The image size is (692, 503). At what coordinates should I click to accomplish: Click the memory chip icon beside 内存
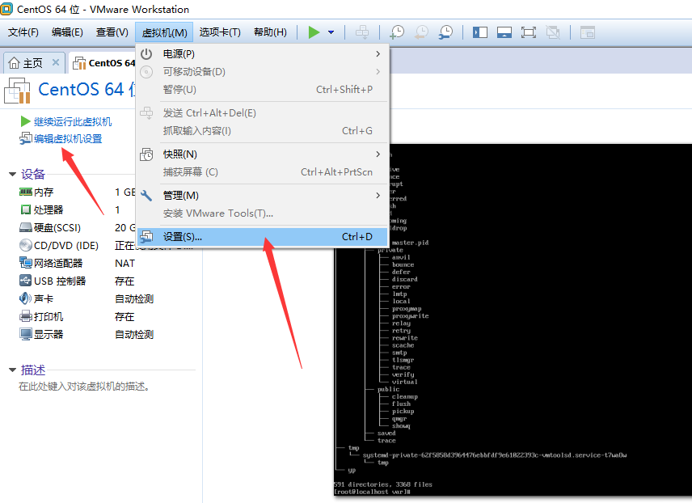[x=26, y=192]
